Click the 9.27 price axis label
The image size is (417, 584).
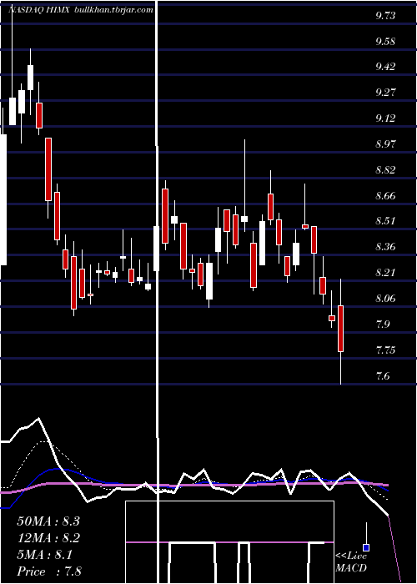coord(385,93)
